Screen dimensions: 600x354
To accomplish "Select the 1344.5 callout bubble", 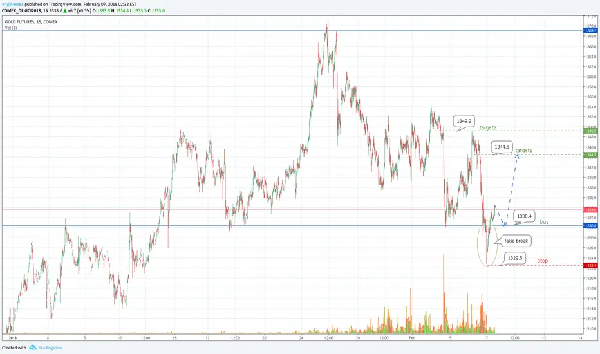I will [502, 147].
